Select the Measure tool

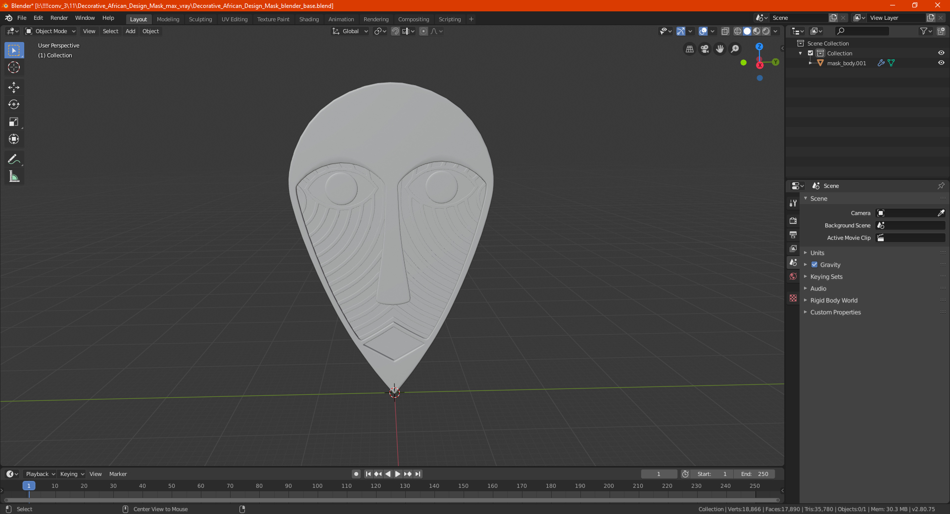[x=14, y=176]
